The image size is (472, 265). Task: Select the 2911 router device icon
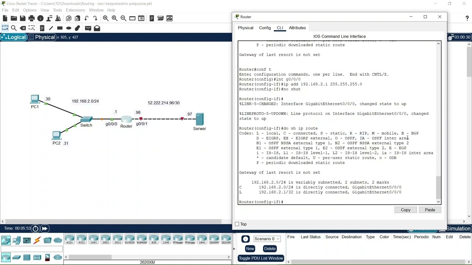[x=117, y=240]
